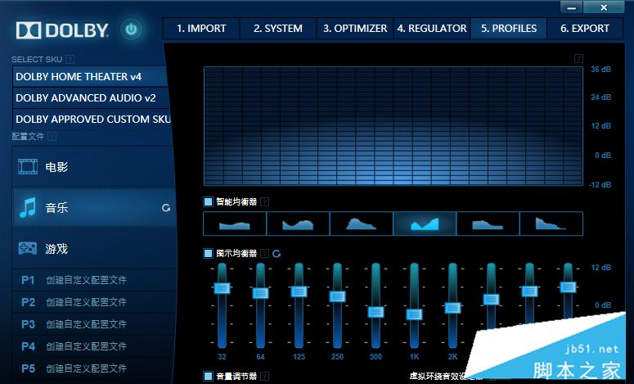The image size is (634, 384).
Task: Enable the 智能均衡器 checkbox
Action: point(208,201)
